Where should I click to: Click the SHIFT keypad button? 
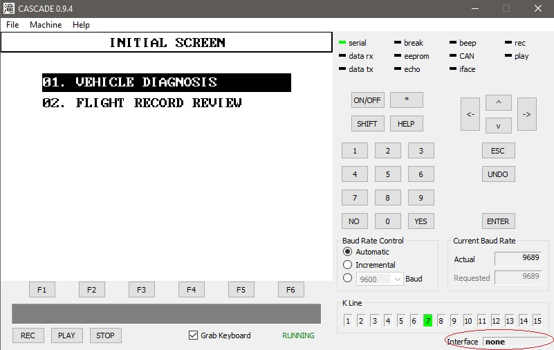(367, 124)
